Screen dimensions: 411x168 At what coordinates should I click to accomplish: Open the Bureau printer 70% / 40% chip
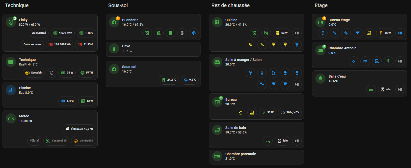pos(290,113)
